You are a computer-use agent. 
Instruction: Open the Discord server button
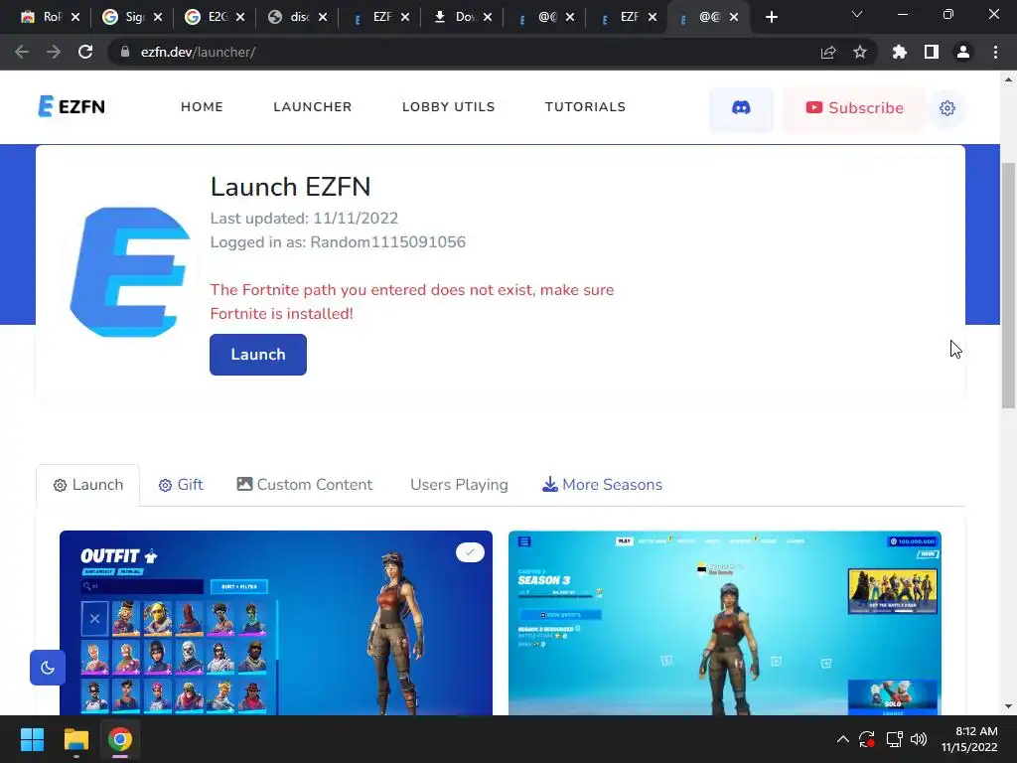741,107
